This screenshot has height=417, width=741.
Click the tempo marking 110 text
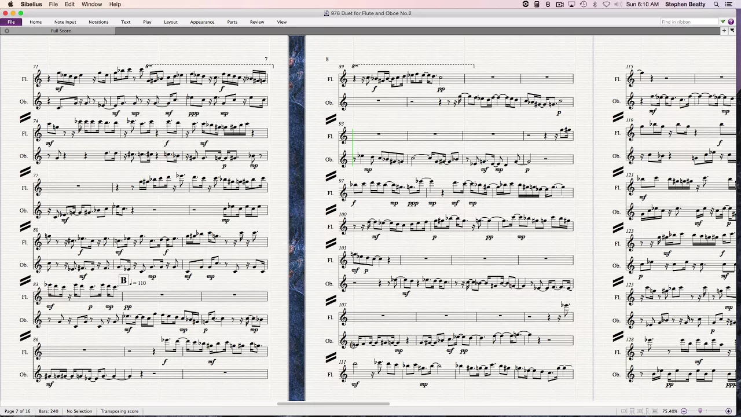click(x=139, y=283)
